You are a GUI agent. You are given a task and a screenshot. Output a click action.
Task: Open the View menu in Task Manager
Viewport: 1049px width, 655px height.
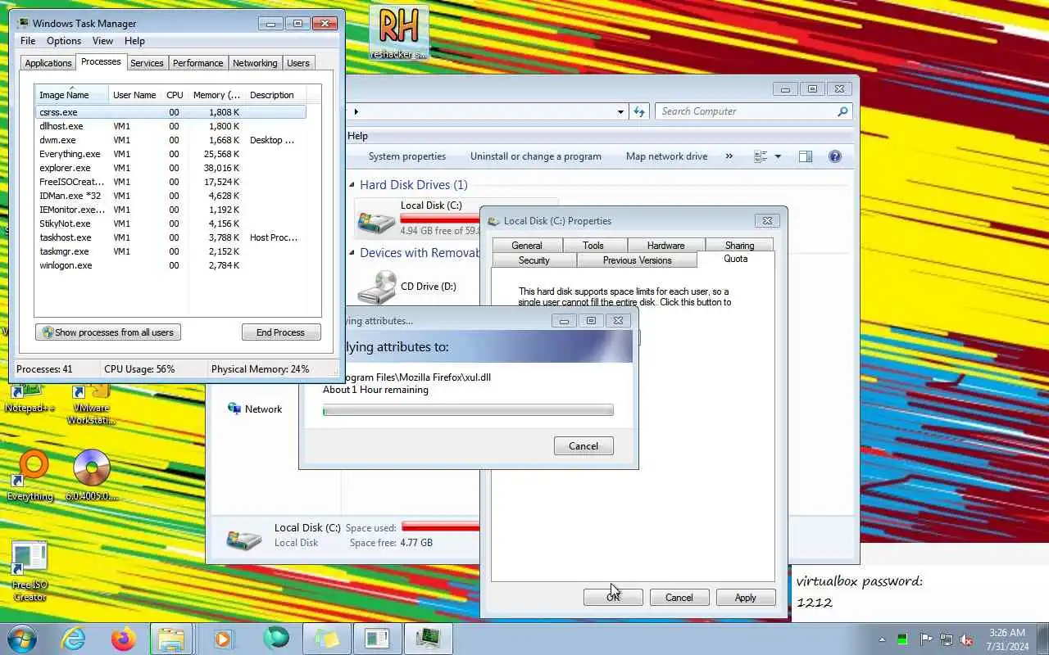point(102,41)
